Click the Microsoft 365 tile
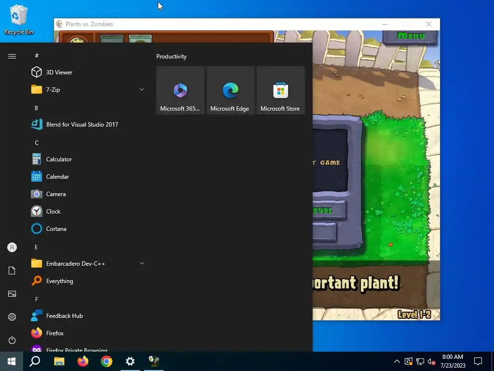Image resolution: width=494 pixels, height=371 pixels. (180, 90)
